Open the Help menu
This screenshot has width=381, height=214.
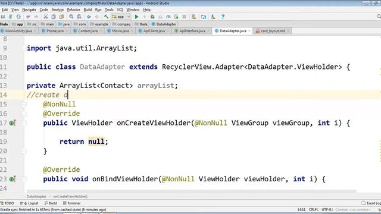pyautogui.click(x=147, y=10)
